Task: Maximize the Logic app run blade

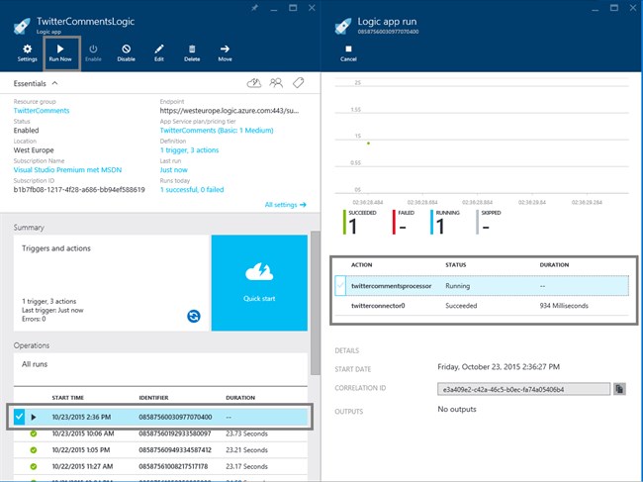Action: tap(614, 8)
